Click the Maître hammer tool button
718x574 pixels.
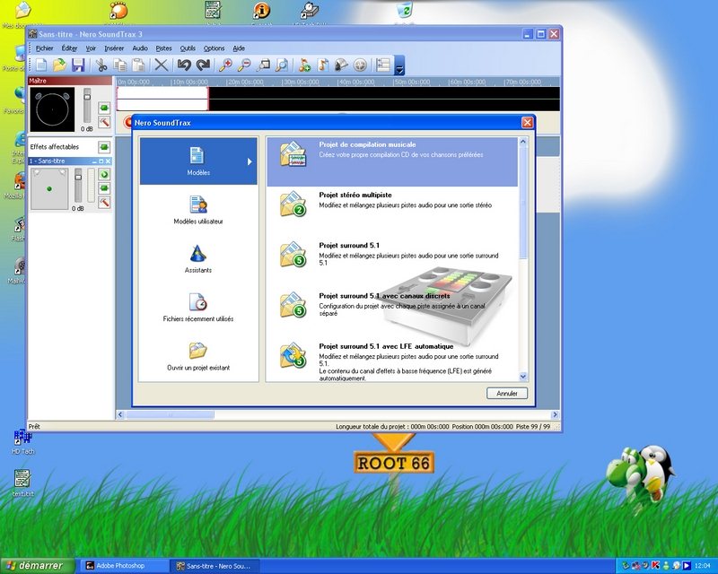[x=104, y=122]
